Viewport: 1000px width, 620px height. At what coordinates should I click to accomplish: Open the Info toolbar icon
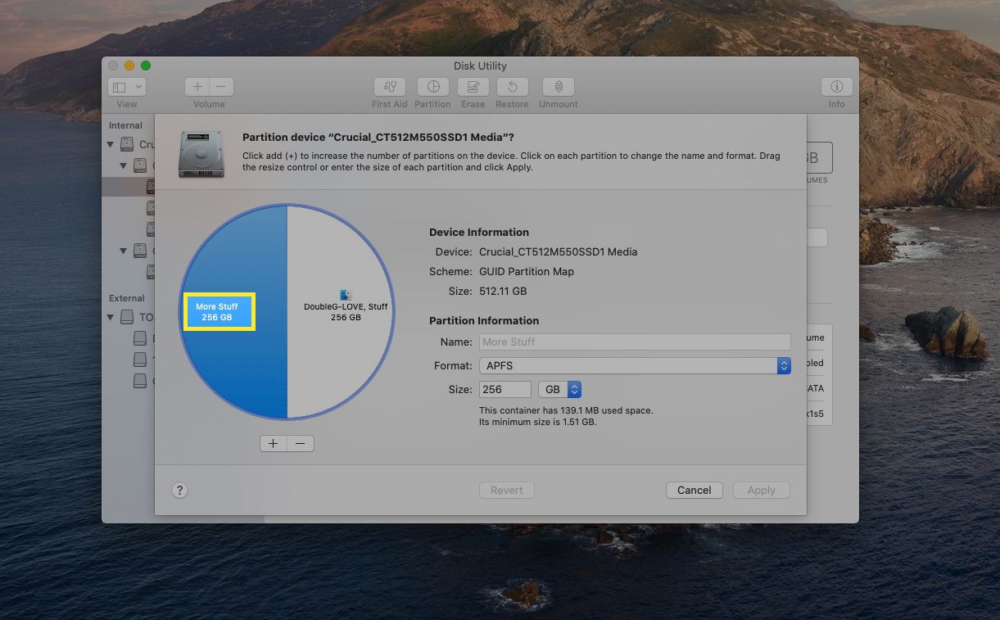coord(836,87)
